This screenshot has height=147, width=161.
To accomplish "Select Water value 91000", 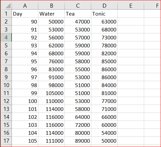I will 52,77.
